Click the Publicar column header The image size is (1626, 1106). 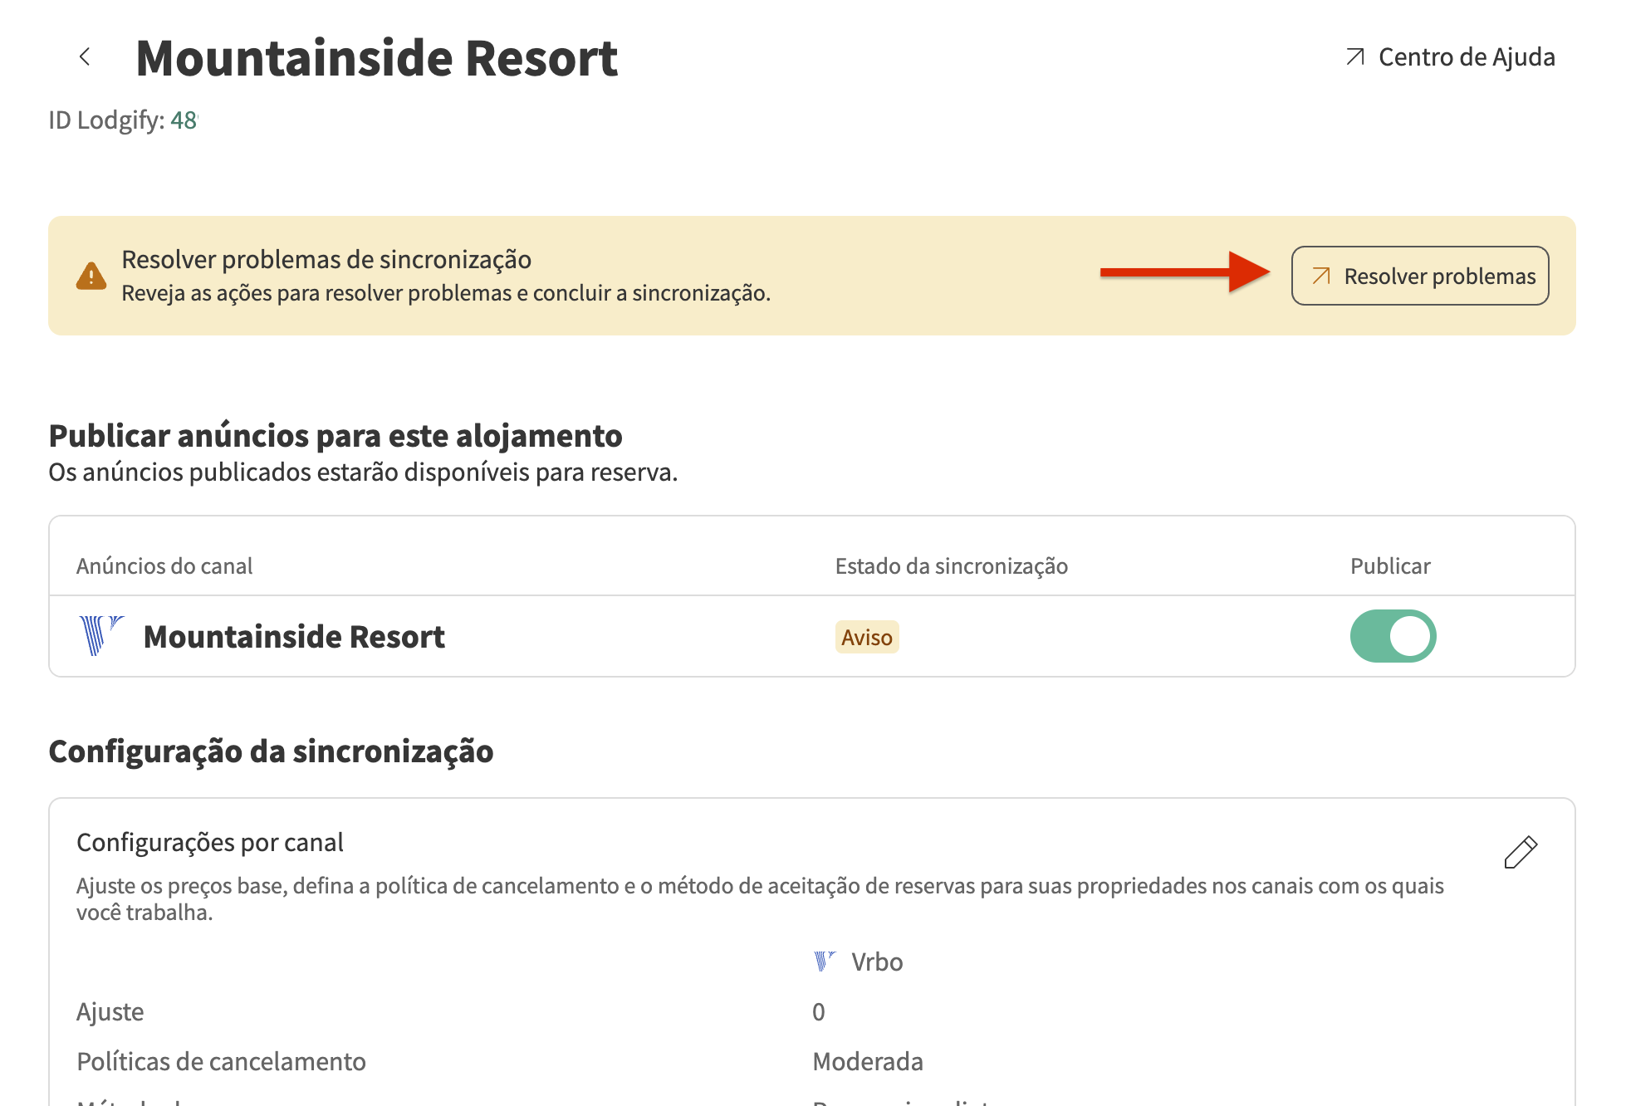coord(1390,566)
